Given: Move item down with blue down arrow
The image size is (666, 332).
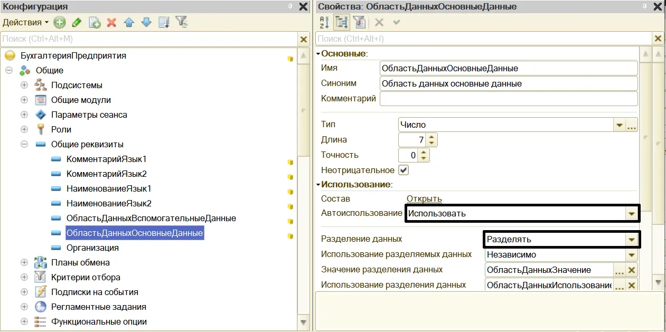Looking at the screenshot, I should (x=146, y=22).
